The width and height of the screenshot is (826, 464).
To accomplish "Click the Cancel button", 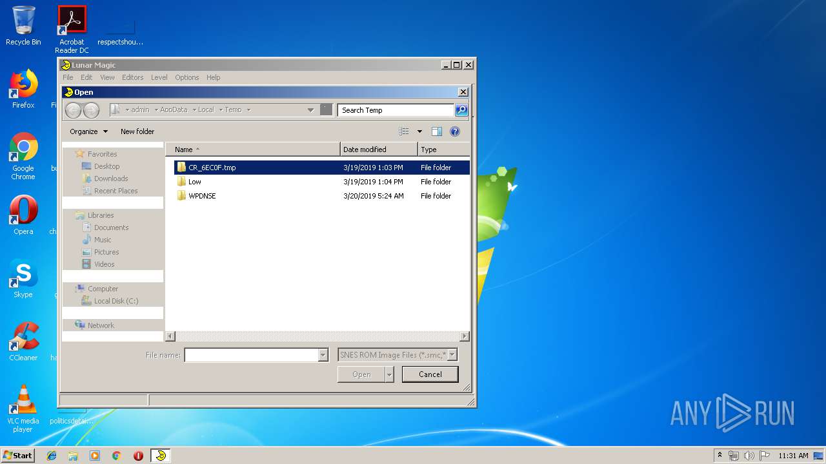I will point(430,374).
